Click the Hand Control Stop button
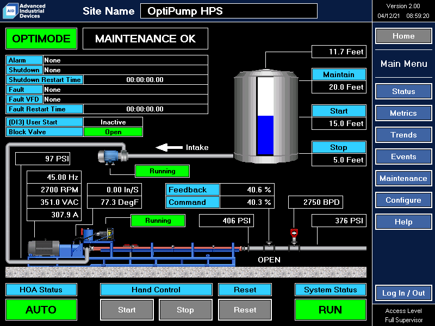Viewport: 435px width, 326px height. [x=185, y=310]
